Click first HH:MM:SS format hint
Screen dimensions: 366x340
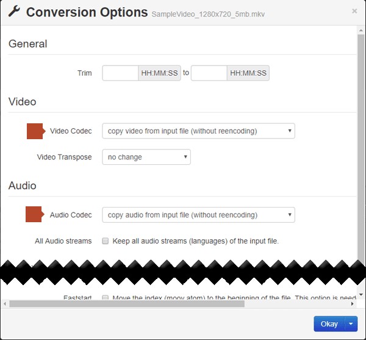[159, 73]
